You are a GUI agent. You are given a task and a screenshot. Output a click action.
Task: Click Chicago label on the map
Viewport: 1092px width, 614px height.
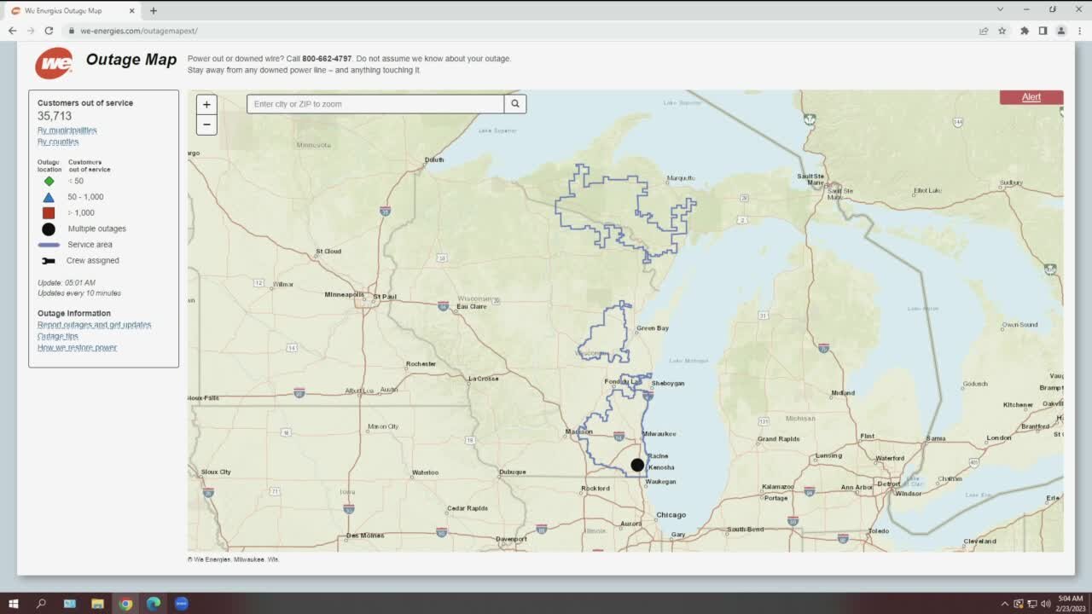click(671, 515)
